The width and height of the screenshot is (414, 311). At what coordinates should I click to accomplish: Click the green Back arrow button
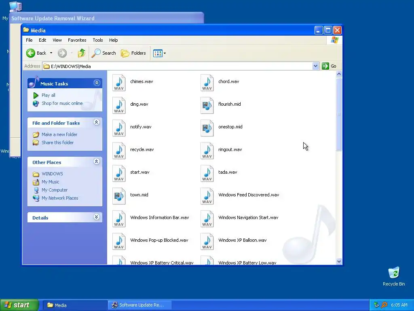click(x=31, y=53)
